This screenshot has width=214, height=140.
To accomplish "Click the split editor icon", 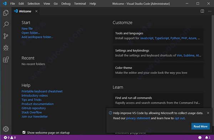I will [202, 11].
